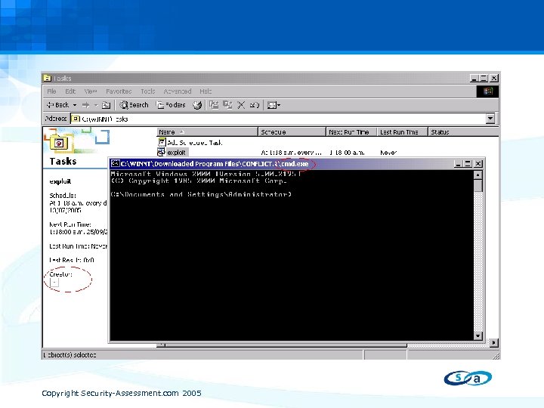Click the address bar path field

tap(278, 119)
